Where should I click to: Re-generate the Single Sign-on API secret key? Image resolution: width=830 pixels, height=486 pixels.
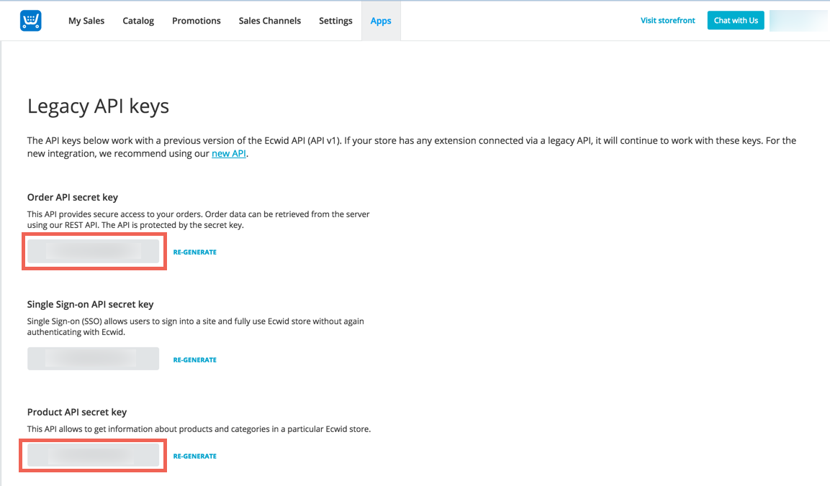pyautogui.click(x=195, y=360)
